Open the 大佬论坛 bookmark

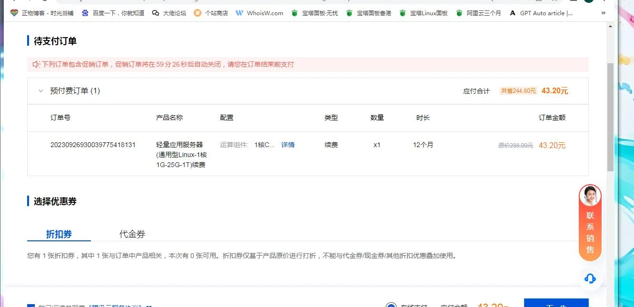tap(169, 13)
